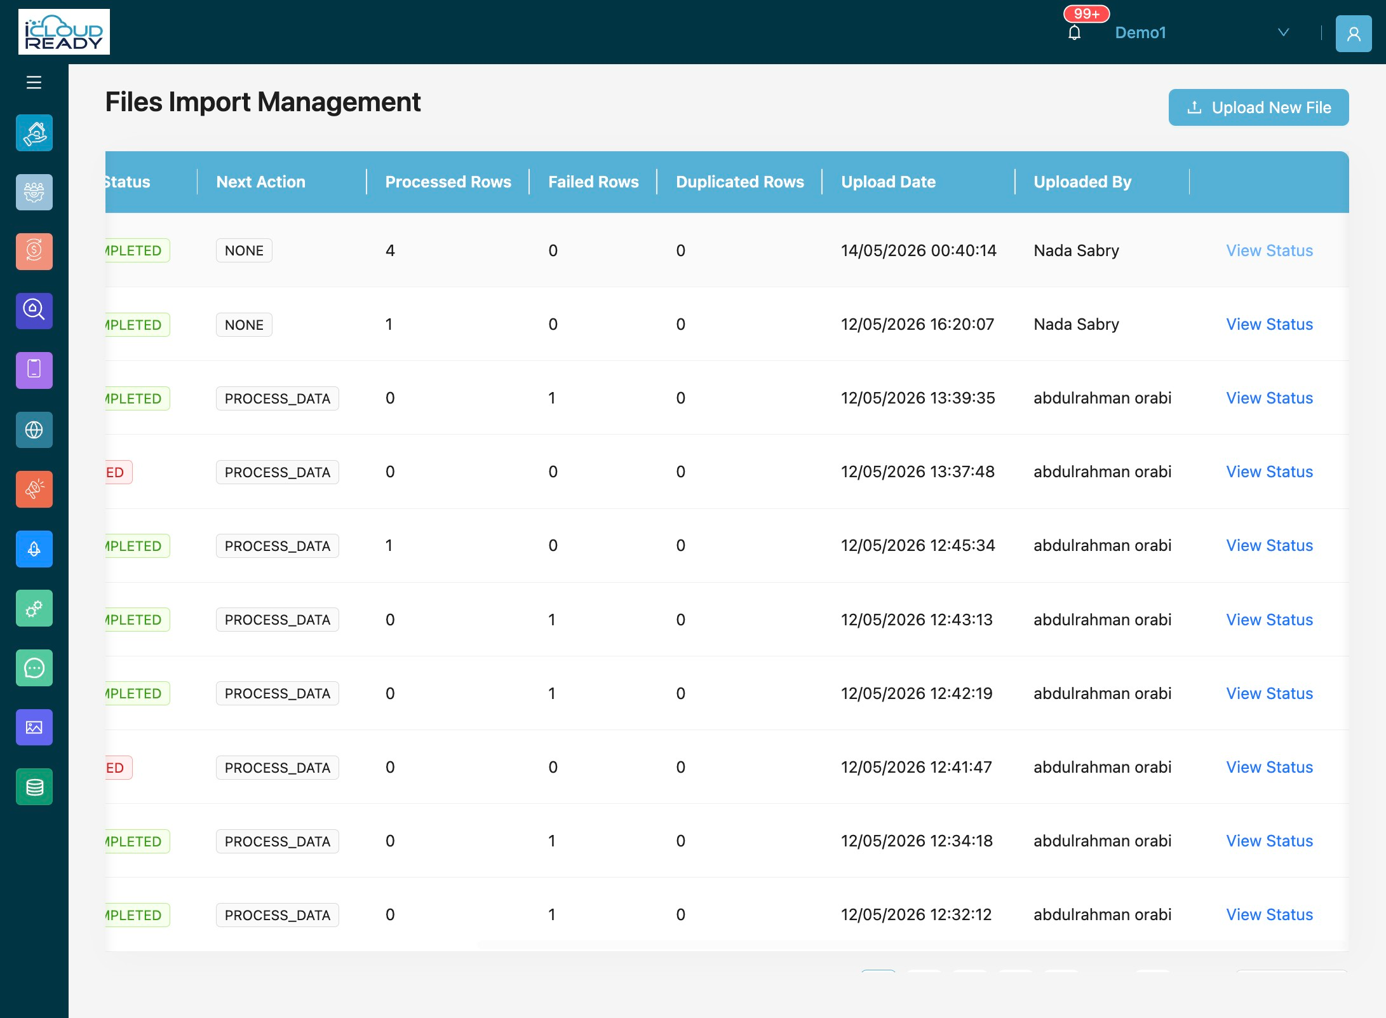View Status for 12/05/2026 12:42:19 upload
This screenshot has width=1386, height=1018.
tap(1269, 693)
